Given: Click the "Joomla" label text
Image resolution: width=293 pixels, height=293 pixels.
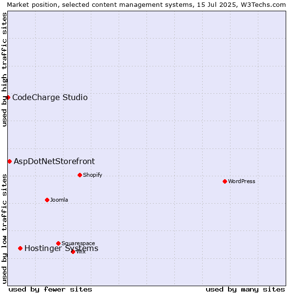Looking at the screenshot, I should click(59, 200).
